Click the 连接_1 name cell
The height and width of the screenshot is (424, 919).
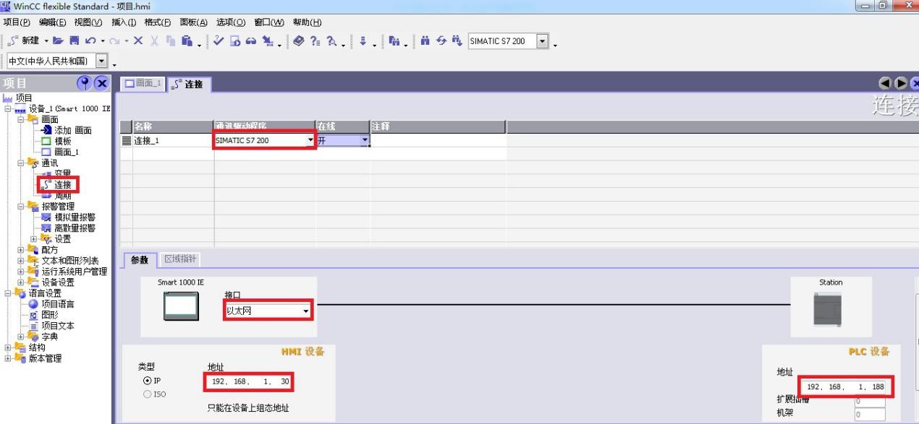(173, 140)
